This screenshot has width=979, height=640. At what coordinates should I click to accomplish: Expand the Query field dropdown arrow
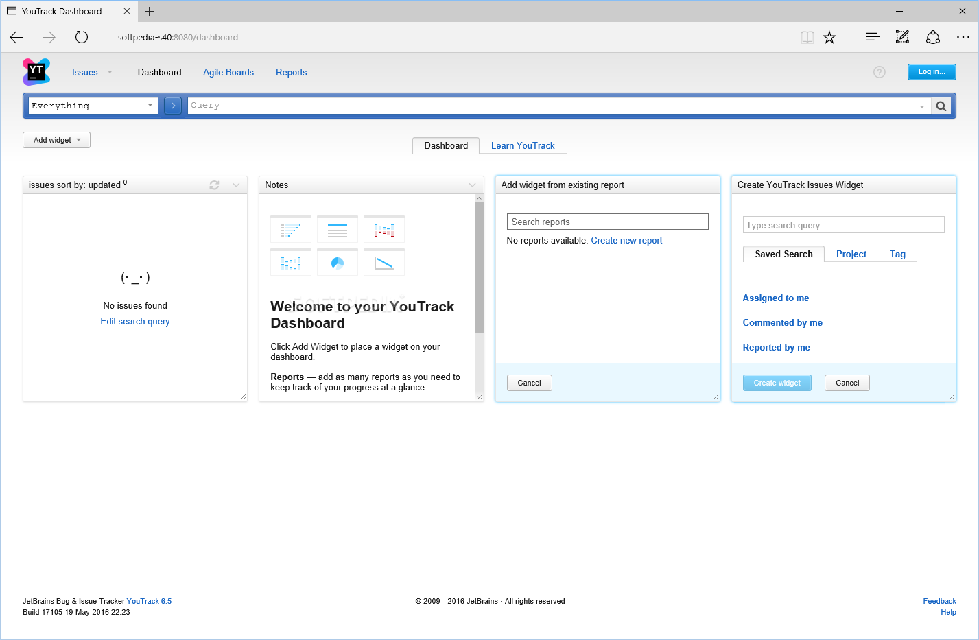[x=922, y=106]
